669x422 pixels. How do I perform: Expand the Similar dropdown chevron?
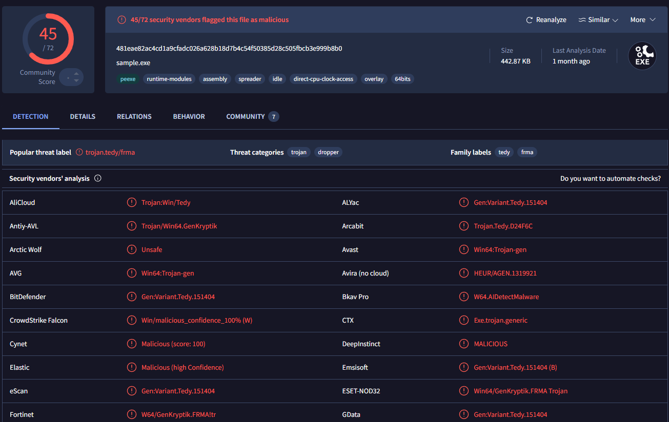click(615, 20)
